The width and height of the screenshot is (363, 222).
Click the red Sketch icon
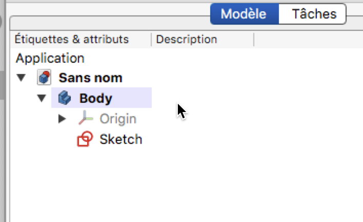(x=85, y=139)
